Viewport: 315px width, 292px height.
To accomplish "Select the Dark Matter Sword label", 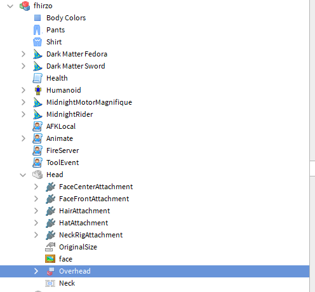I will tap(76, 66).
